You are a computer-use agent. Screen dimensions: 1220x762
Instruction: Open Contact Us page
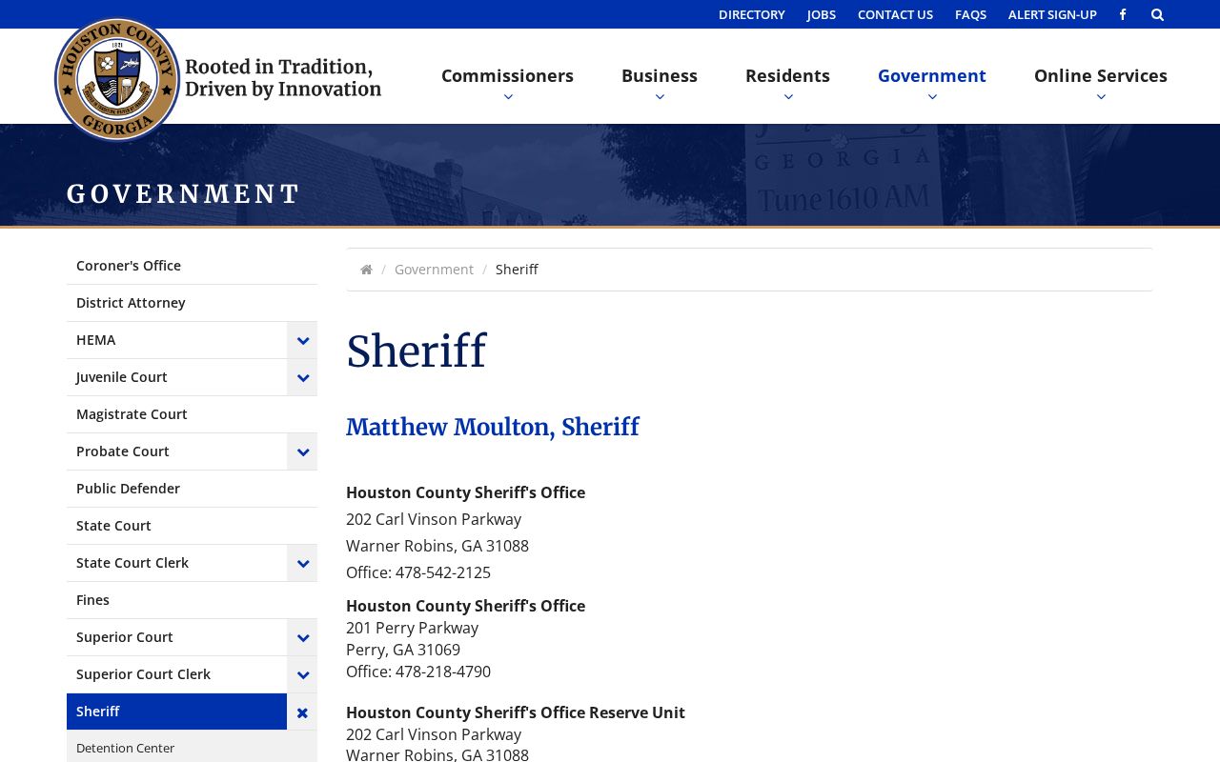pyautogui.click(x=895, y=14)
